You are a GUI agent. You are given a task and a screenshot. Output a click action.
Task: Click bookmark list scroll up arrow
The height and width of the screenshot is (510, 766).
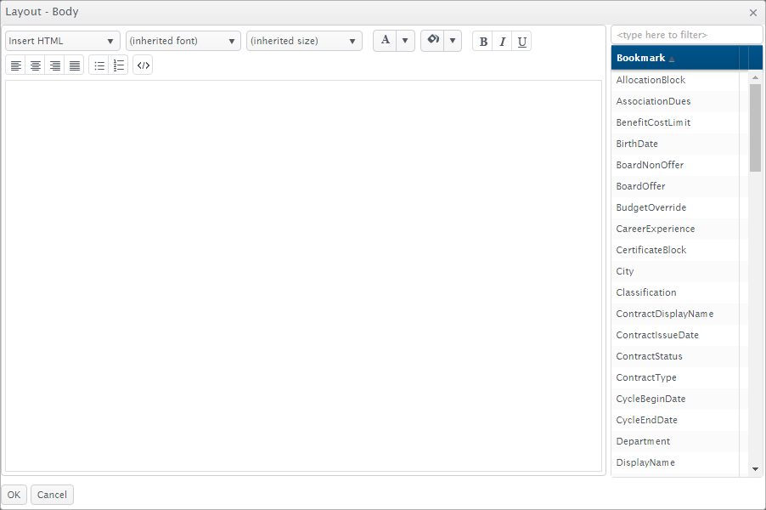click(755, 77)
